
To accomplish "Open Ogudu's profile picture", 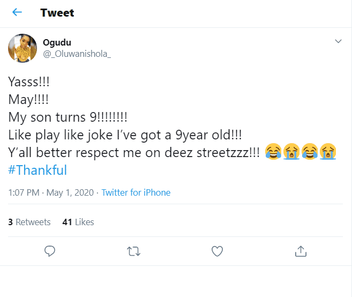I will click(x=22, y=48).
